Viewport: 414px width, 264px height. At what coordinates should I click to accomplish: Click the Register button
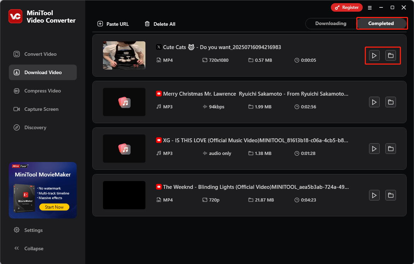(347, 7)
